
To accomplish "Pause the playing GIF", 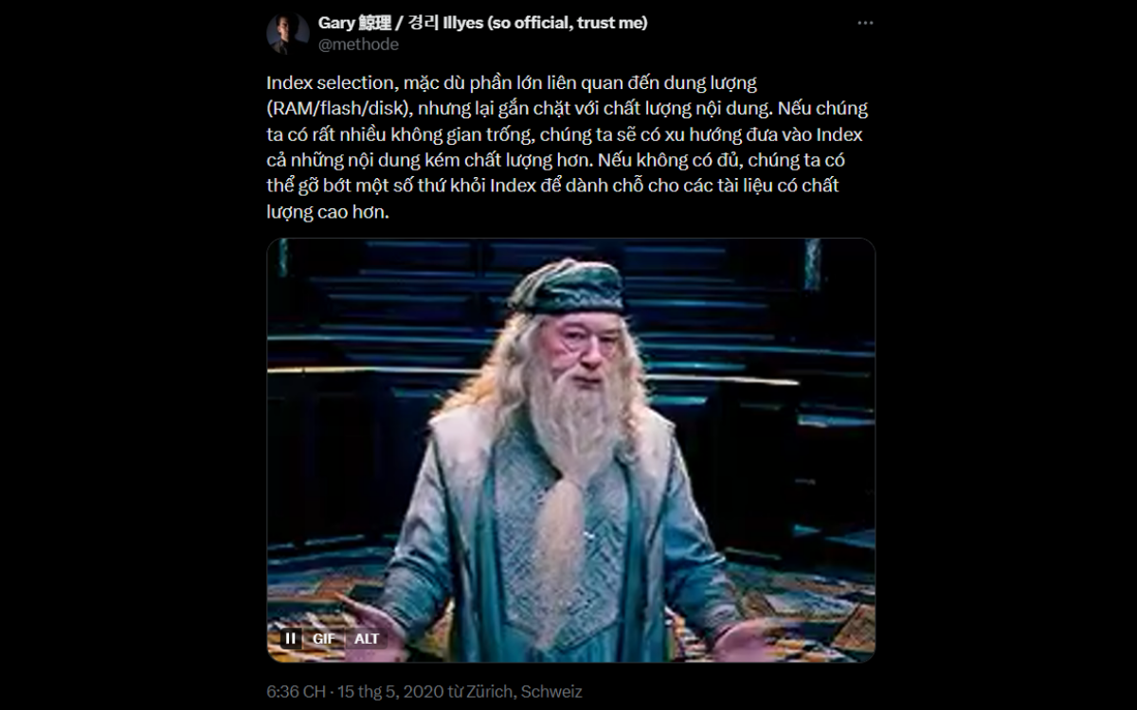I will (x=291, y=638).
